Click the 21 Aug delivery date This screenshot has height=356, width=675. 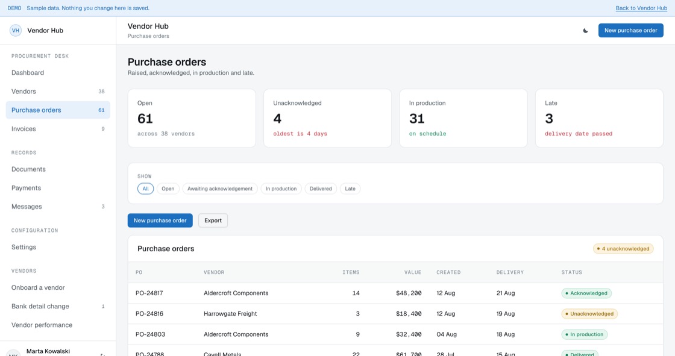point(506,293)
